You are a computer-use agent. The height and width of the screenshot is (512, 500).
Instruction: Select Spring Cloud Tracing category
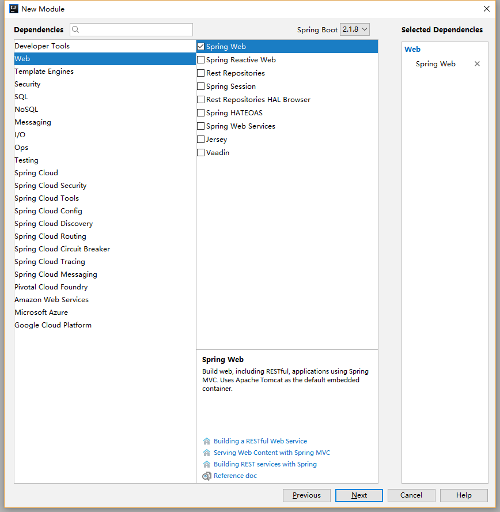tap(105, 262)
